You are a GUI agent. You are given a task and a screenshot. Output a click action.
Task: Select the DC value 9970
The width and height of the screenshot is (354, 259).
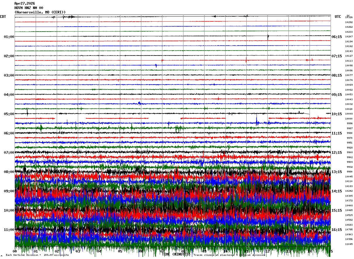(x=350, y=138)
